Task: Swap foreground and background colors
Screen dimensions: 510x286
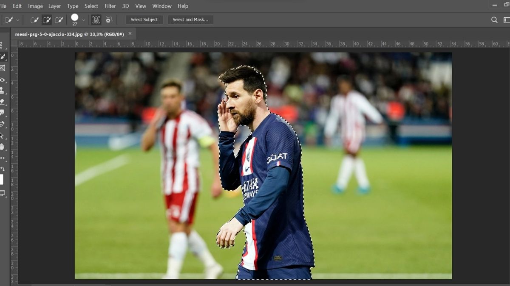Action: click(x=3, y=169)
